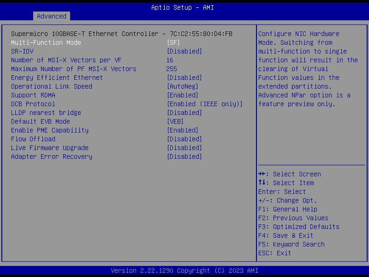Click the F4: Save & Exit hint
This screenshot has width=369, height=277.
click(286, 235)
